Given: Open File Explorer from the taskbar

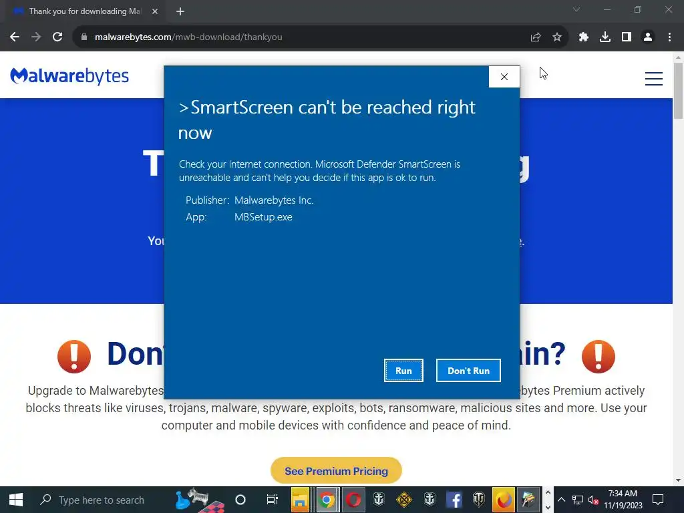Looking at the screenshot, I should tap(300, 500).
